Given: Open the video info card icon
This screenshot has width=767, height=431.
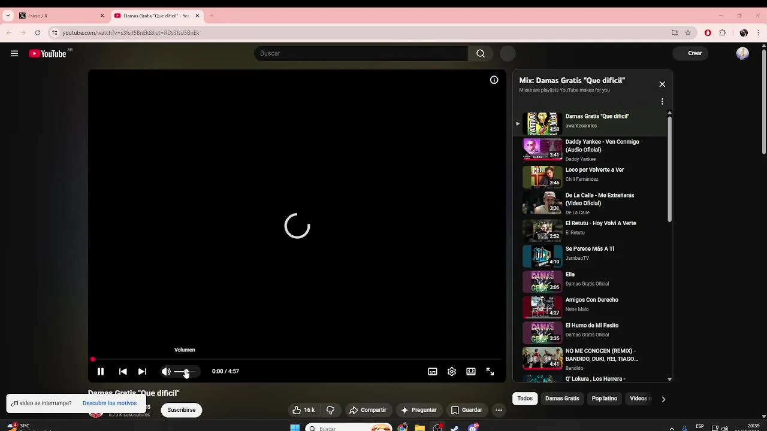Looking at the screenshot, I should pyautogui.click(x=494, y=80).
